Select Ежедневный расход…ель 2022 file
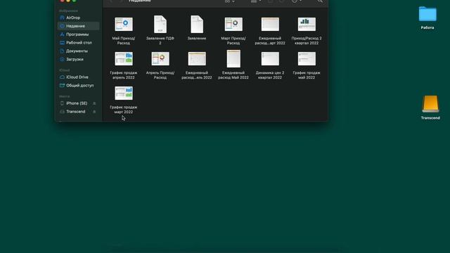 (x=197, y=58)
